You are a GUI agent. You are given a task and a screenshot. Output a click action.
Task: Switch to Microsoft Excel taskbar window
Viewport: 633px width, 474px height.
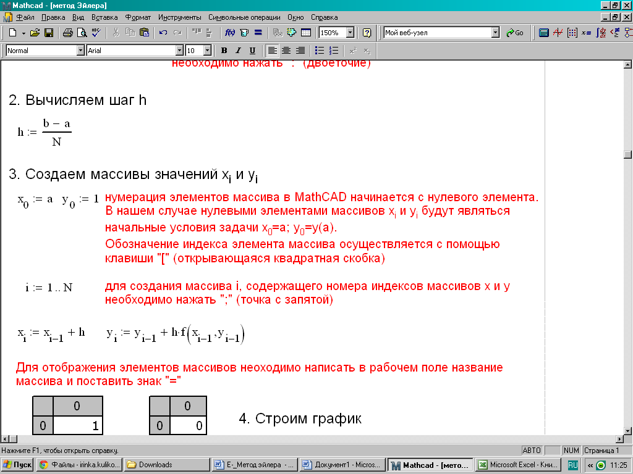[x=519, y=465]
